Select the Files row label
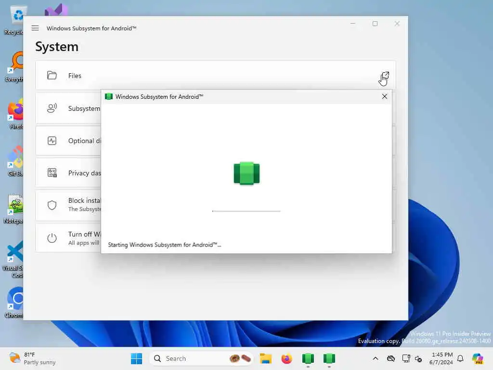This screenshot has height=370, width=493. pyautogui.click(x=75, y=76)
